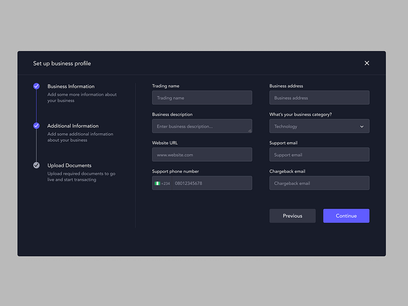Select the Upload Documents step circle icon

[x=36, y=165]
